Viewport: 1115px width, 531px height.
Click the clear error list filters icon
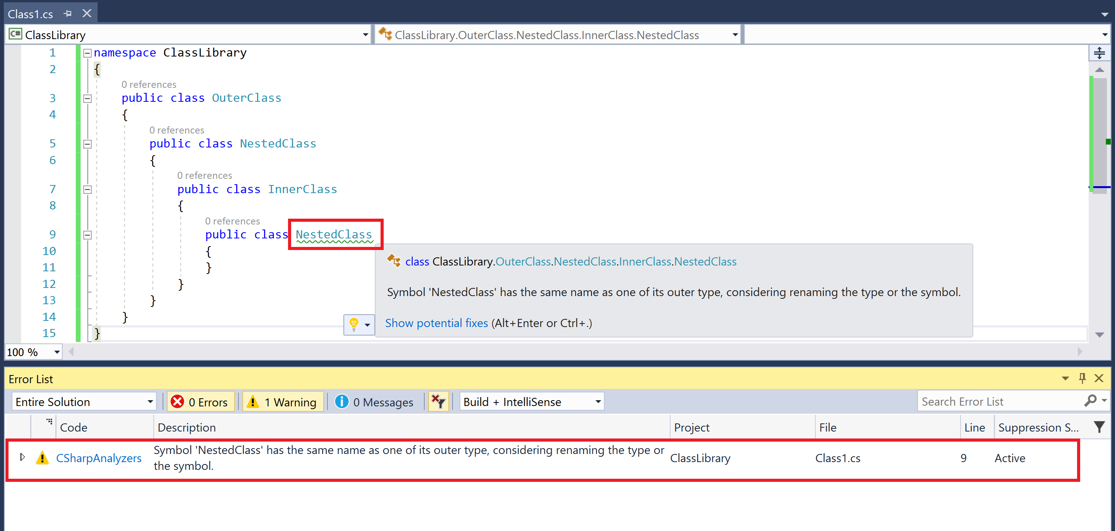(438, 402)
